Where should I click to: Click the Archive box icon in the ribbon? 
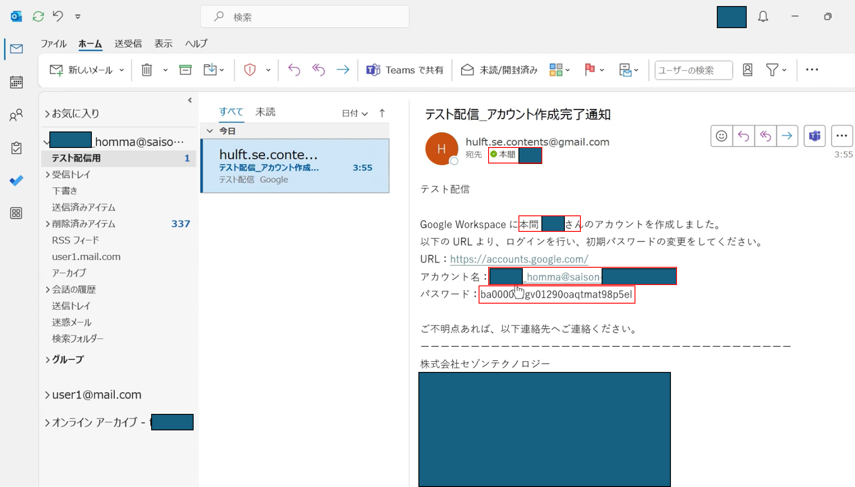(x=185, y=70)
